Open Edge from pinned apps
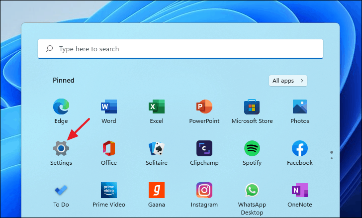This screenshot has height=218, width=362. tap(61, 107)
